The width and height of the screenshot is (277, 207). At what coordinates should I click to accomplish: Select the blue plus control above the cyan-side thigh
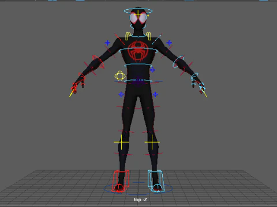tap(155, 94)
